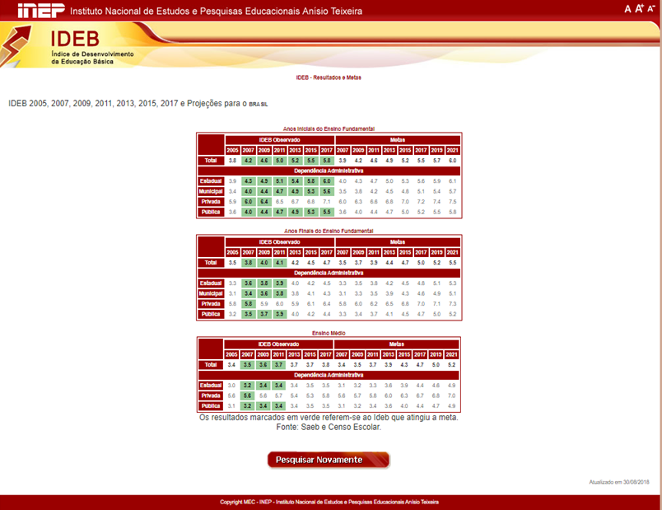
Task: Click the note Os resultados marcados em verde
Action: (x=329, y=418)
